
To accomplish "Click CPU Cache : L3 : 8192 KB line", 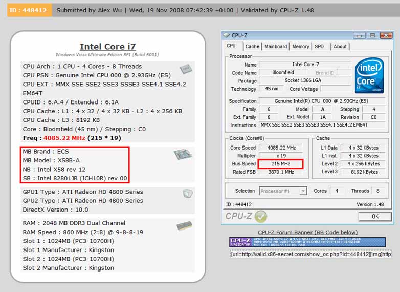I will [x=61, y=120].
